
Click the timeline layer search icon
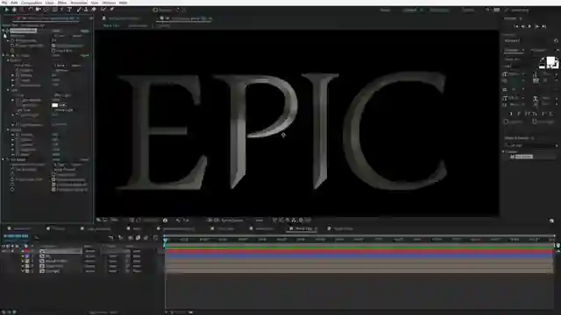pos(37,237)
